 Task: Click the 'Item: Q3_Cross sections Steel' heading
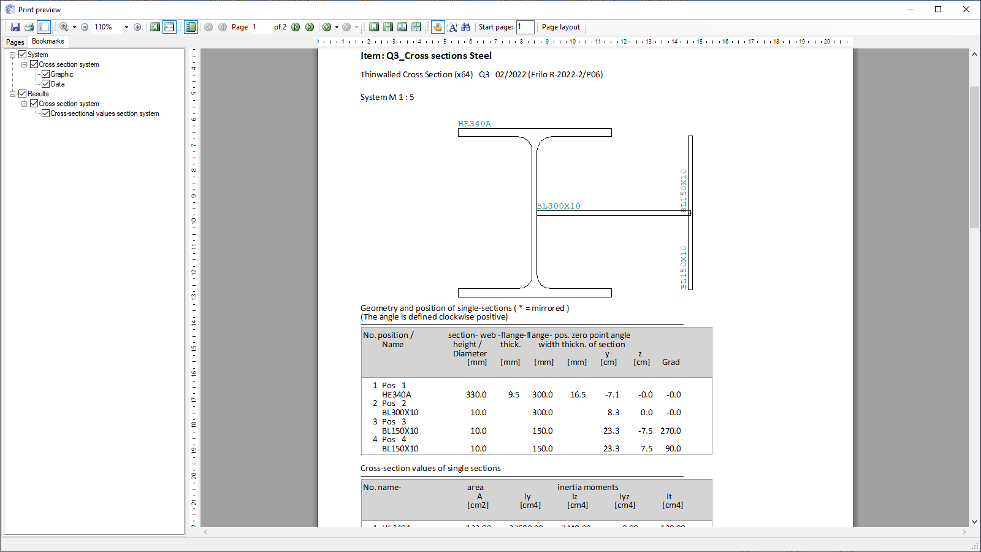426,56
